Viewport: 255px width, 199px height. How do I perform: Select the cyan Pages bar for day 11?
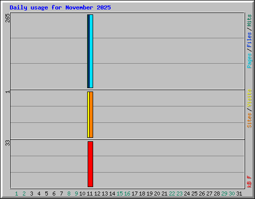[x=91, y=51]
